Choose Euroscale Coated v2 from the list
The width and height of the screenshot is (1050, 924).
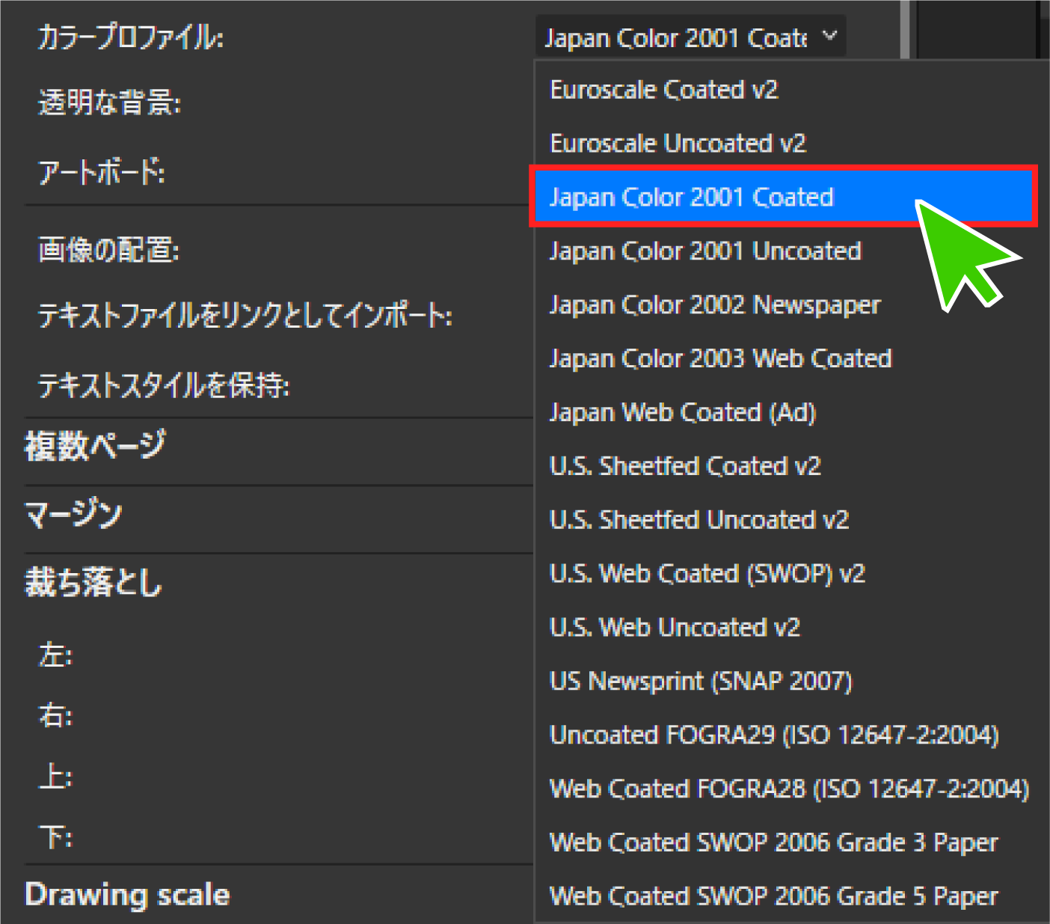[x=664, y=89]
